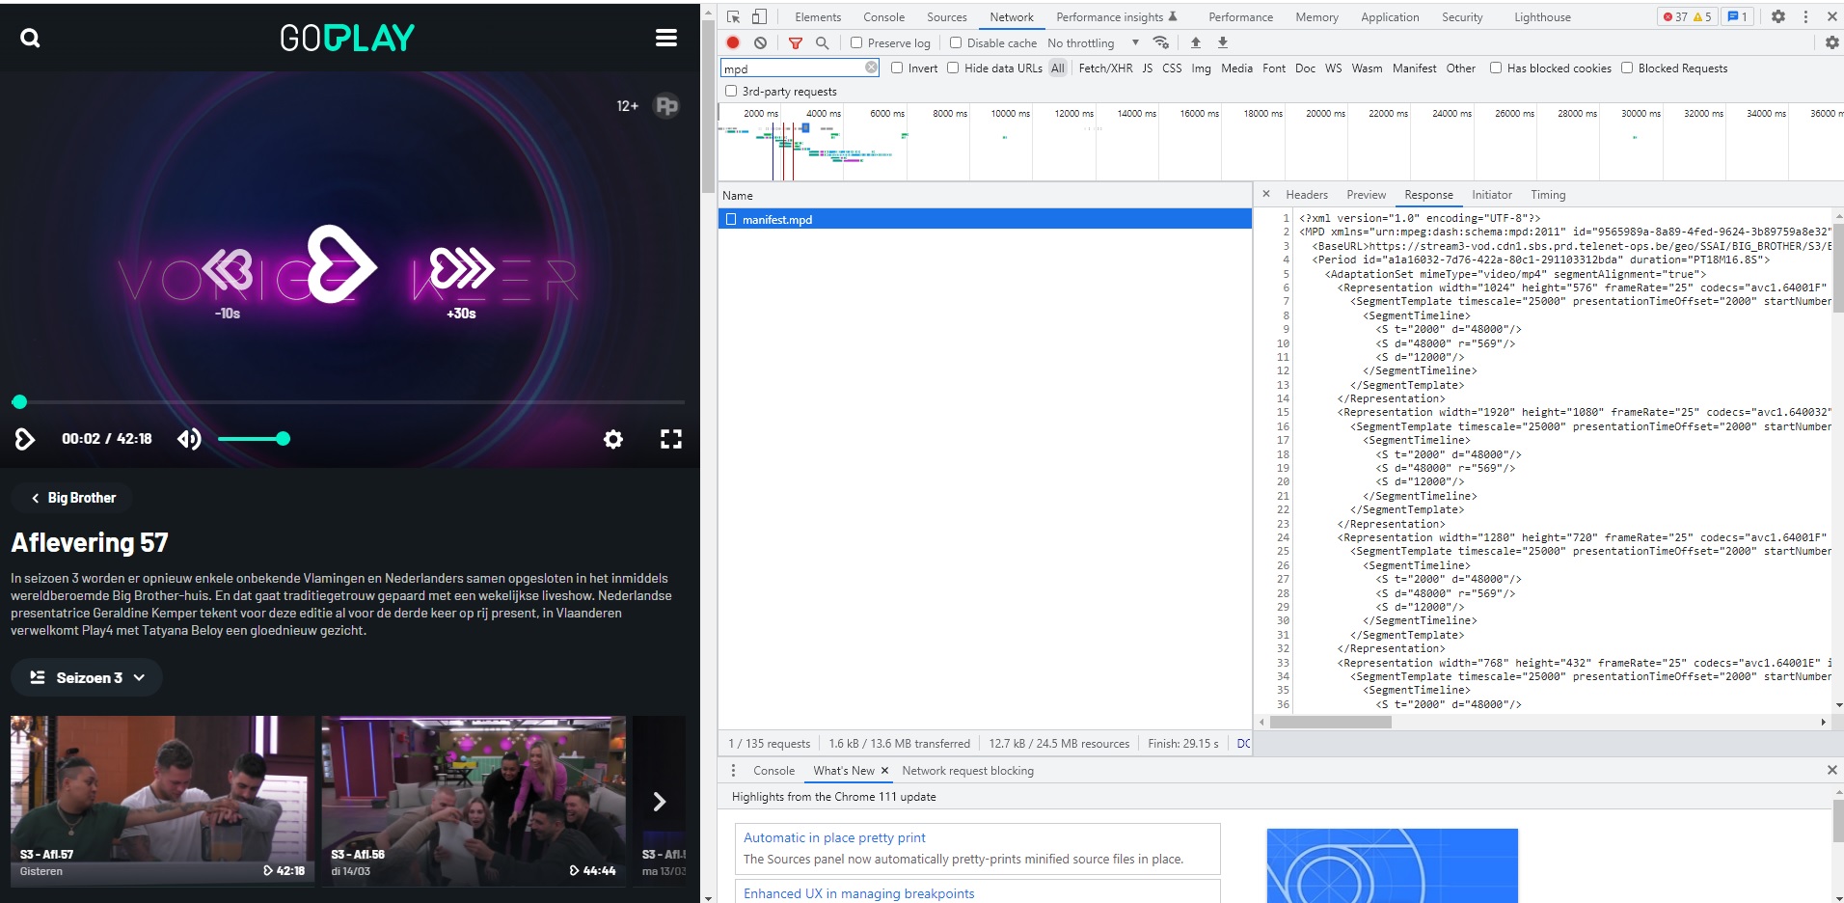Enable the Preserve log checkbox
Viewport: 1844px width, 903px height.
(856, 42)
